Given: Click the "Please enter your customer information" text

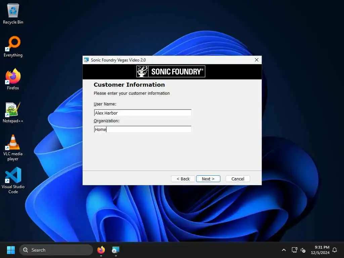Looking at the screenshot, I should 132,93.
